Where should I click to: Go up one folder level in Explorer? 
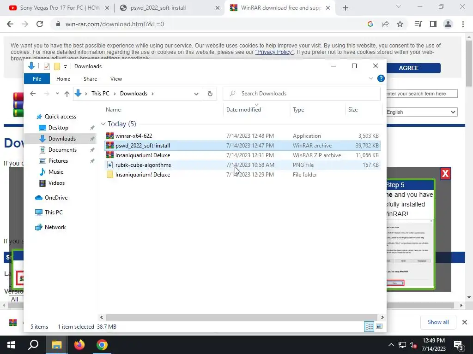click(67, 94)
